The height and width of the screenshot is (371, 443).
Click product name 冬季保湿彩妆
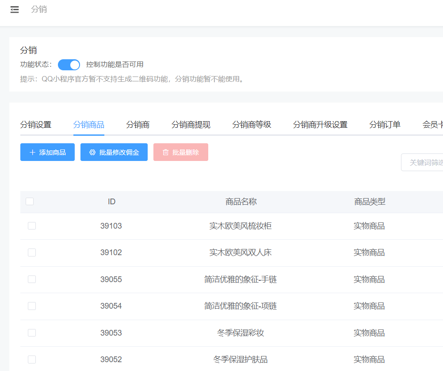coord(241,333)
